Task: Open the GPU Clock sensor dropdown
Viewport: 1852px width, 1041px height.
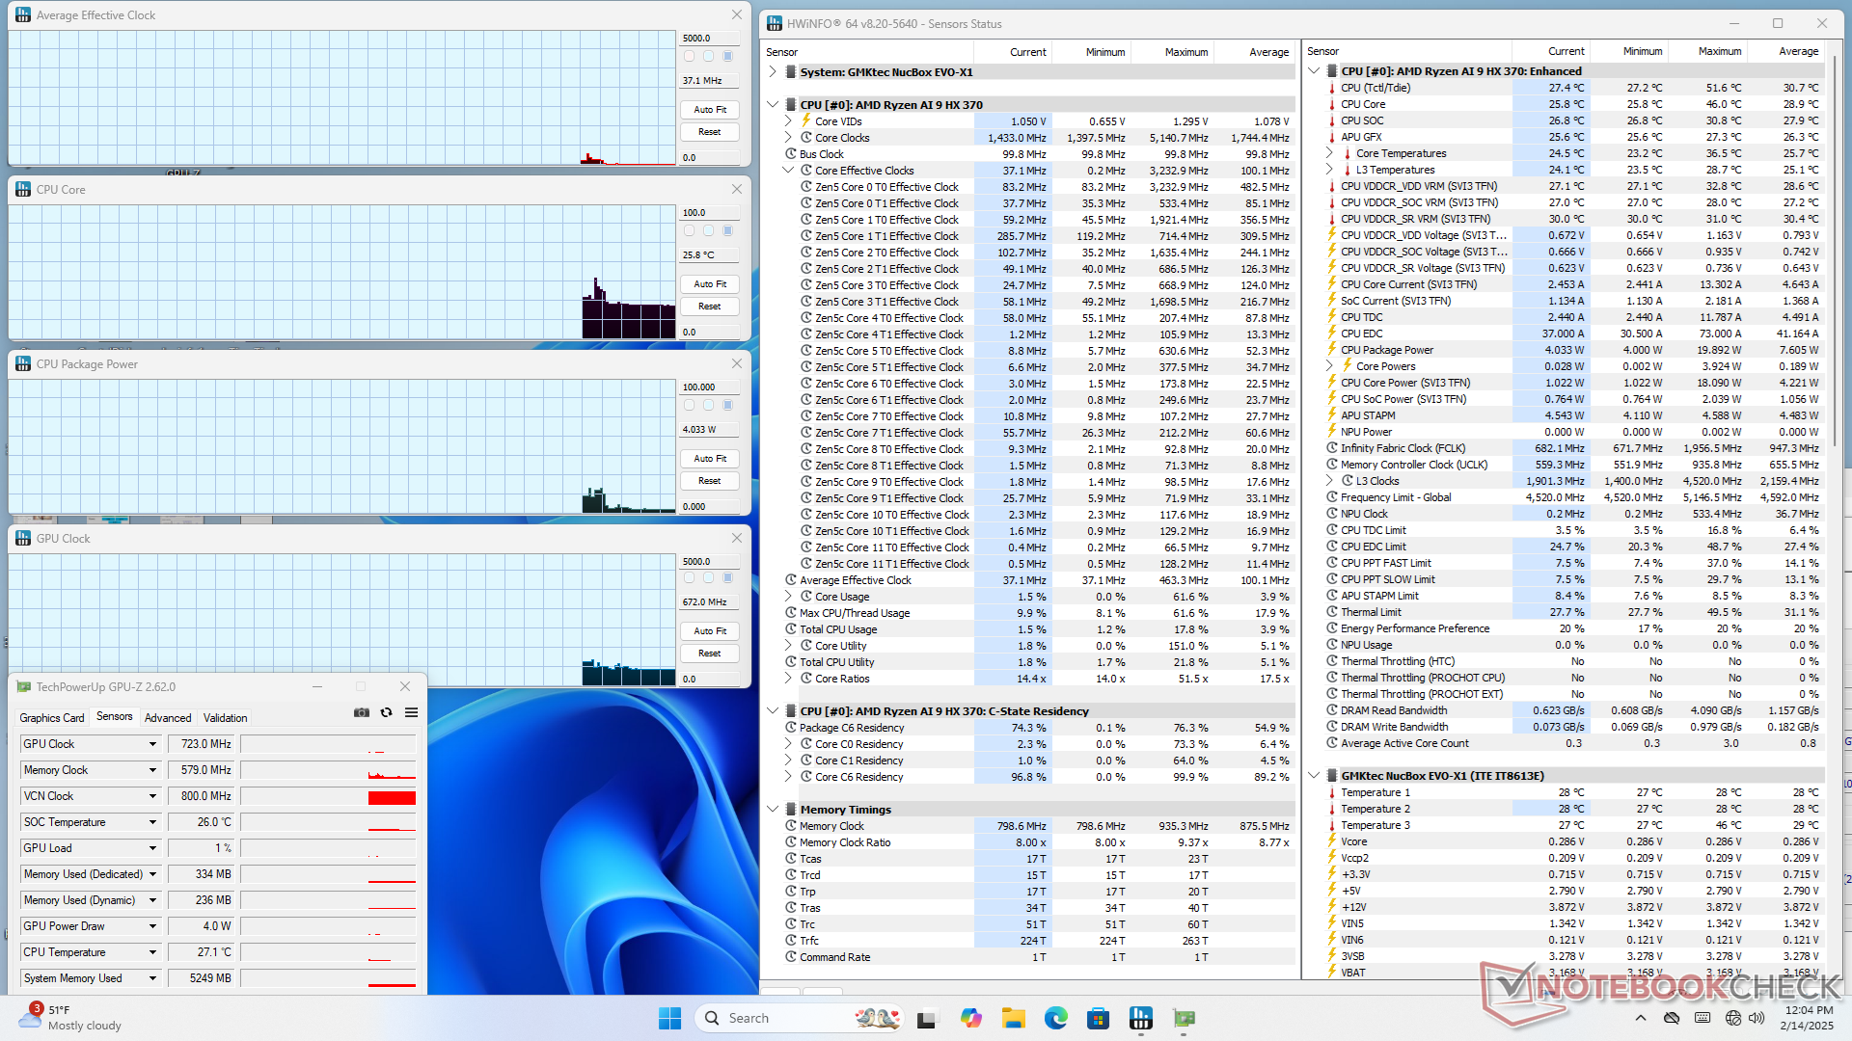Action: 152,744
